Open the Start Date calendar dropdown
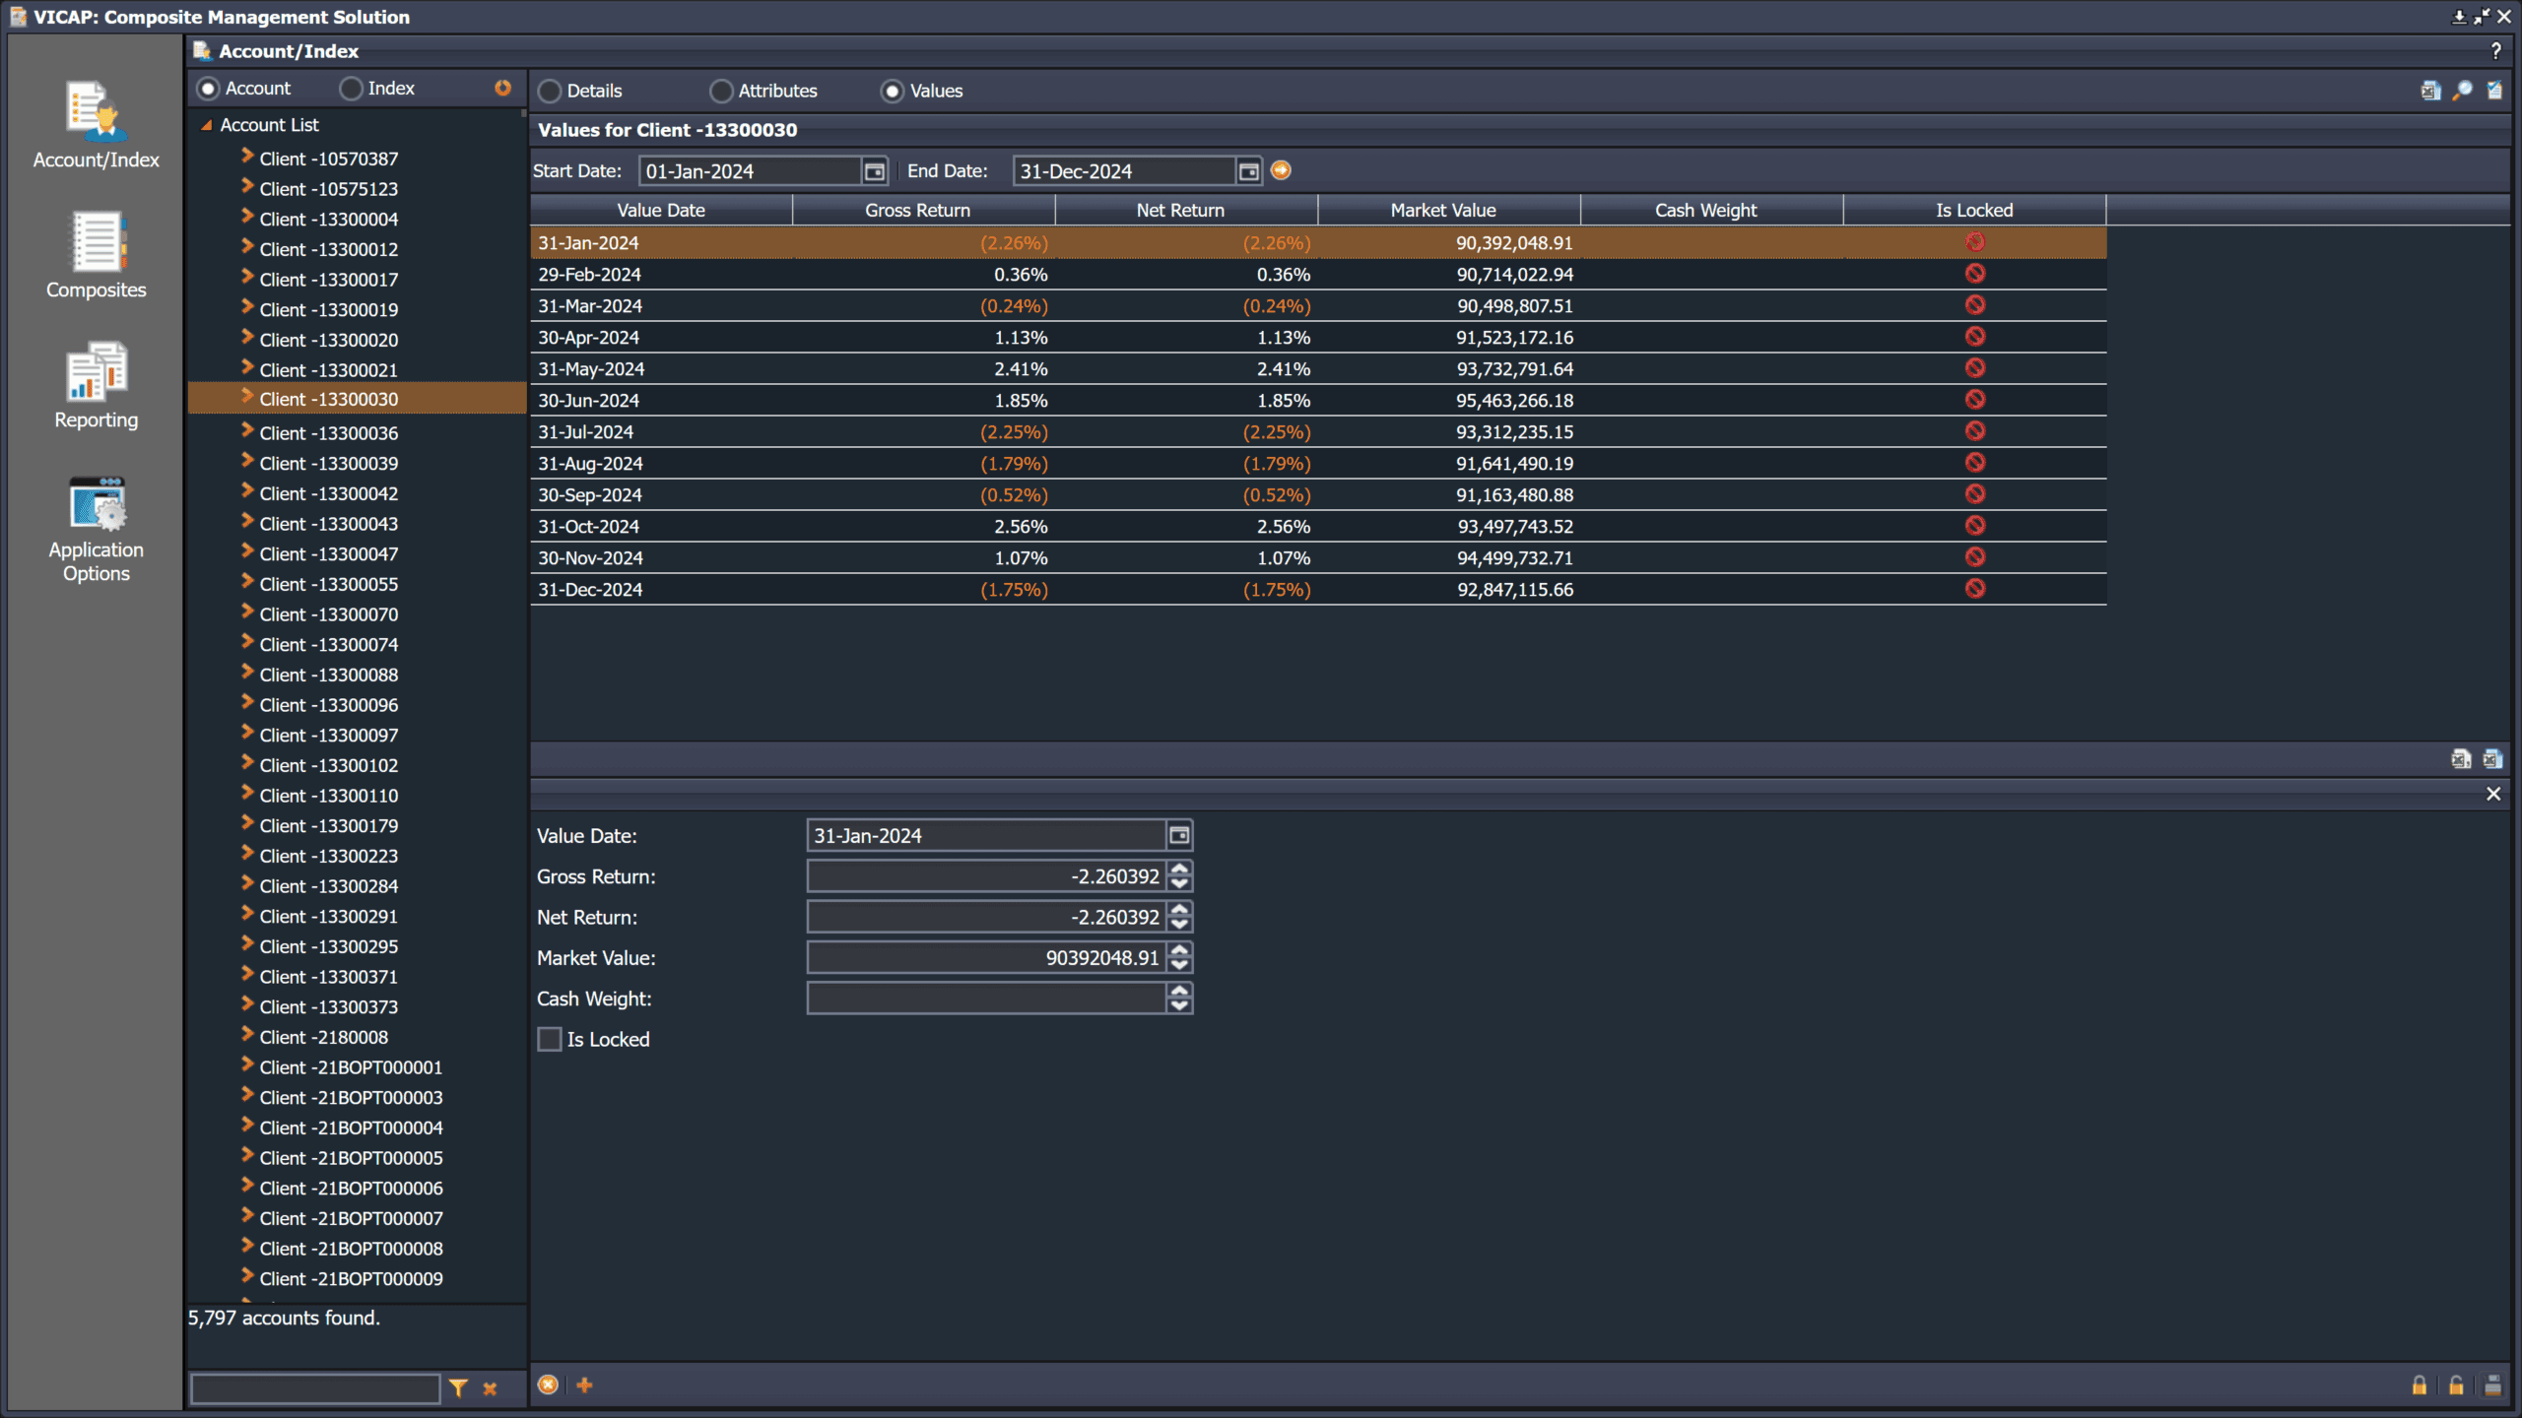 [x=874, y=171]
